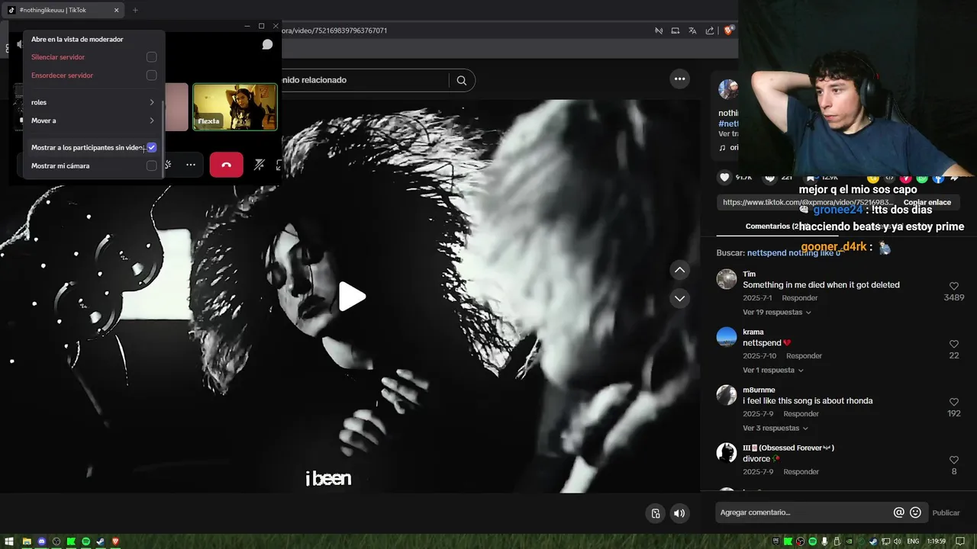Open the emoji picker in the comment box
This screenshot has height=549, width=977.
click(x=915, y=512)
